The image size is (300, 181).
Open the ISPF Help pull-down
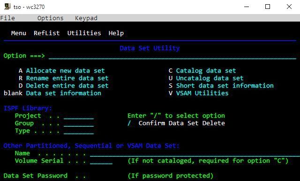click(116, 33)
